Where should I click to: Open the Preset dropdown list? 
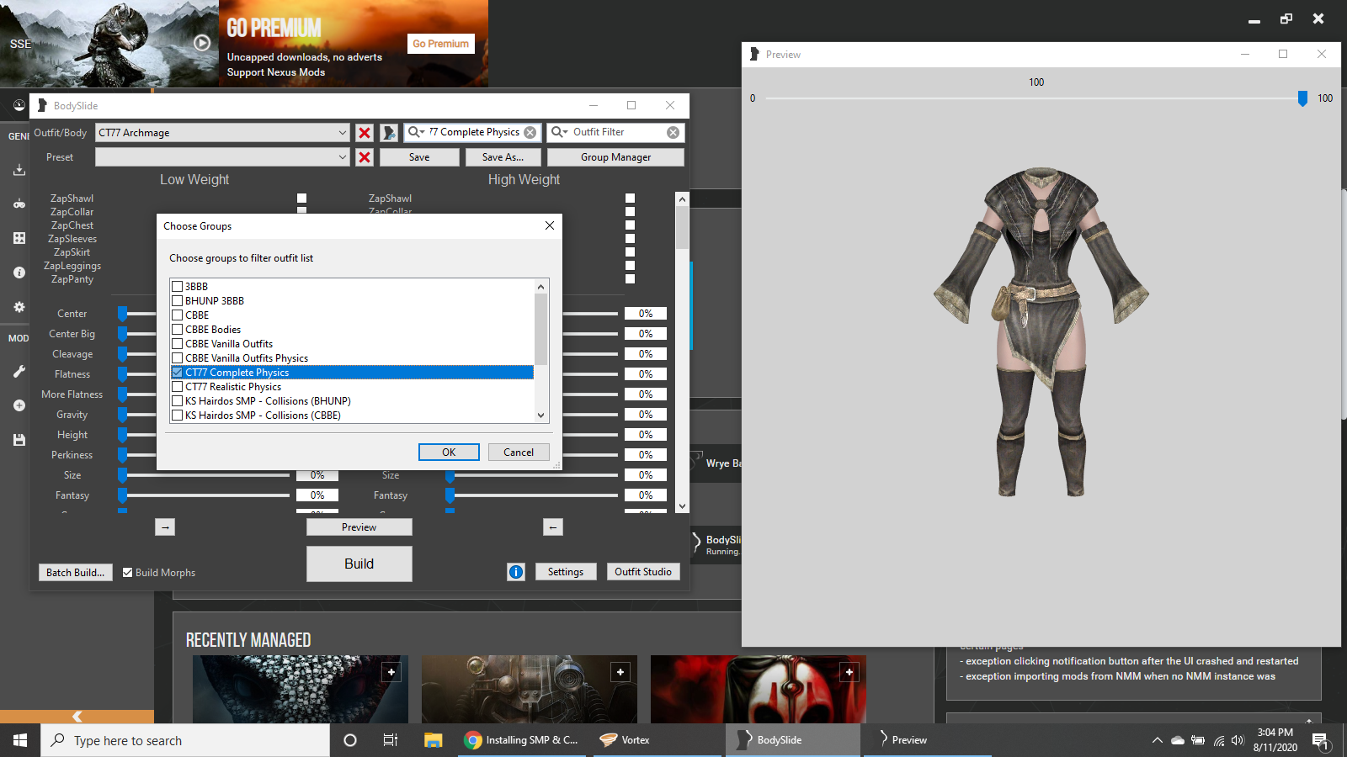coord(342,157)
